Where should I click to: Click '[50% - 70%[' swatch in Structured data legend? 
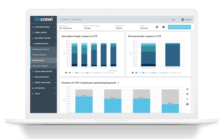point(164,73)
